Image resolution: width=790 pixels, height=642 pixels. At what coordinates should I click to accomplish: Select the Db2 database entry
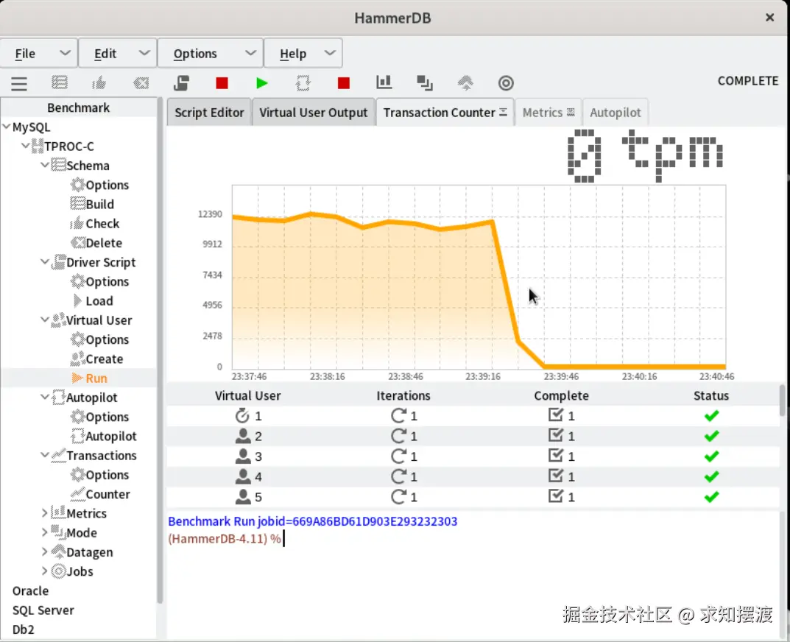[x=23, y=629]
